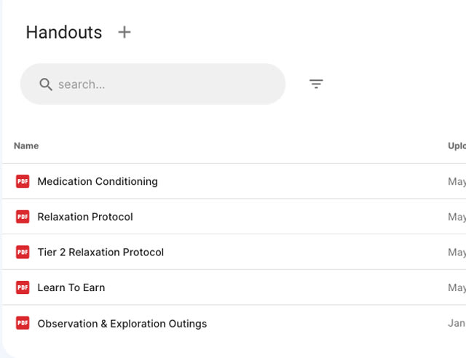This screenshot has height=358, width=466.
Task: Select the upload date of Medication Conditioning
Action: (x=457, y=181)
